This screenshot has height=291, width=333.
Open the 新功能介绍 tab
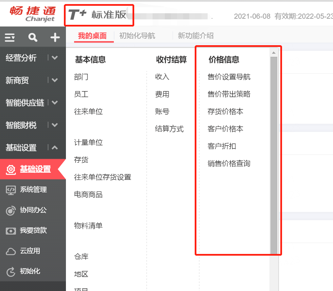click(196, 36)
